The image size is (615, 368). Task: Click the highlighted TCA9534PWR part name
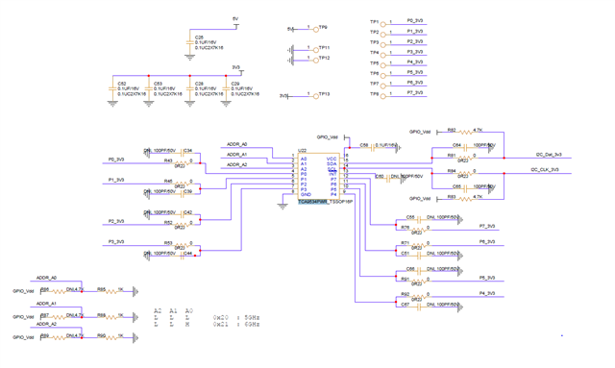click(312, 202)
